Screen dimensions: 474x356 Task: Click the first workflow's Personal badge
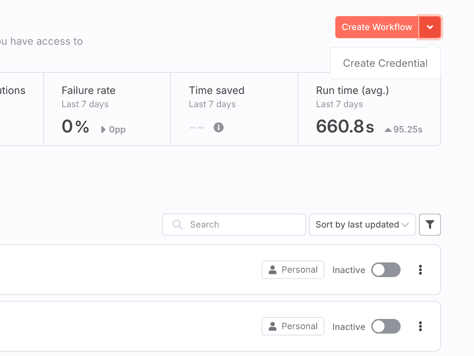pos(293,270)
